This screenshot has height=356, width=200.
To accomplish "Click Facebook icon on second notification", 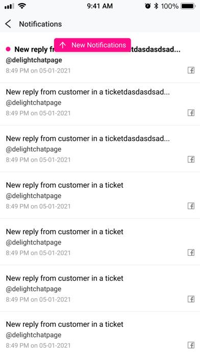I will point(191,113).
